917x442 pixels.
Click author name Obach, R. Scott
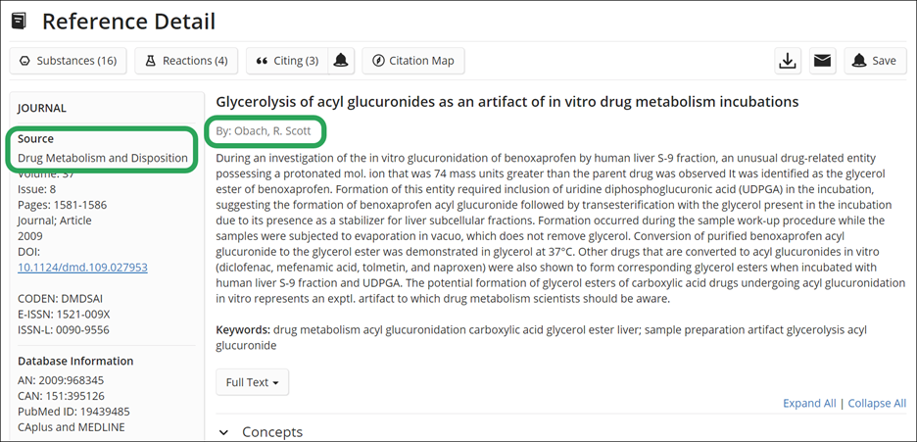[x=272, y=131]
